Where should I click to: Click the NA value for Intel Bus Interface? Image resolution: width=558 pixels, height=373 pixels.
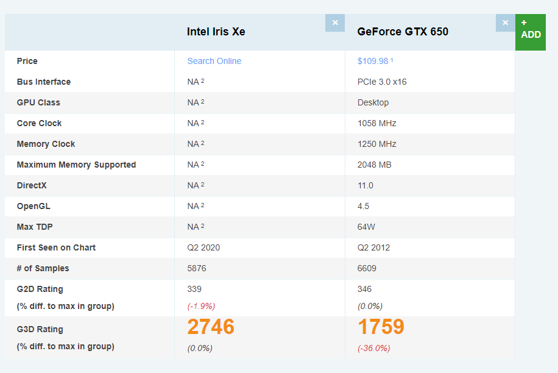[x=196, y=82]
